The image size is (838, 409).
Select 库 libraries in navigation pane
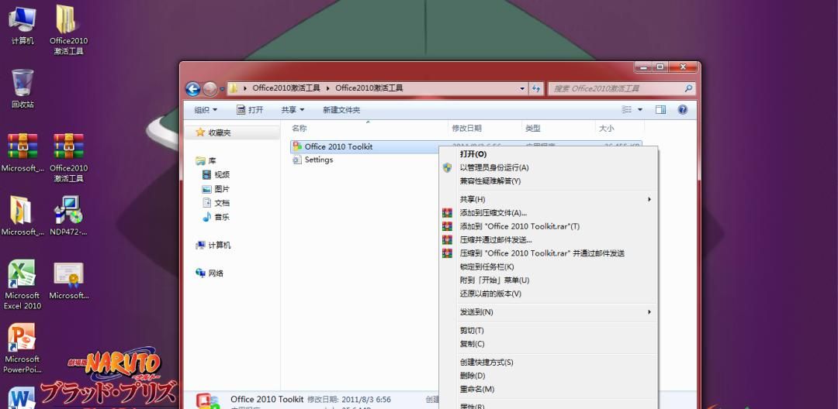206,161
